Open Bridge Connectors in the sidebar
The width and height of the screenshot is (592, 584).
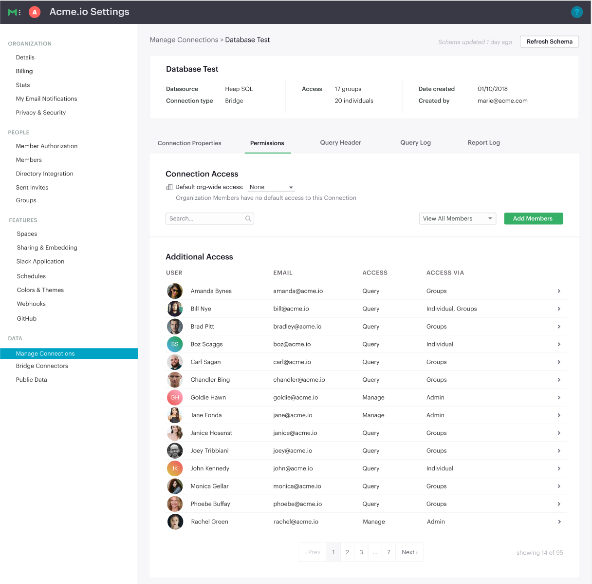[x=42, y=366]
